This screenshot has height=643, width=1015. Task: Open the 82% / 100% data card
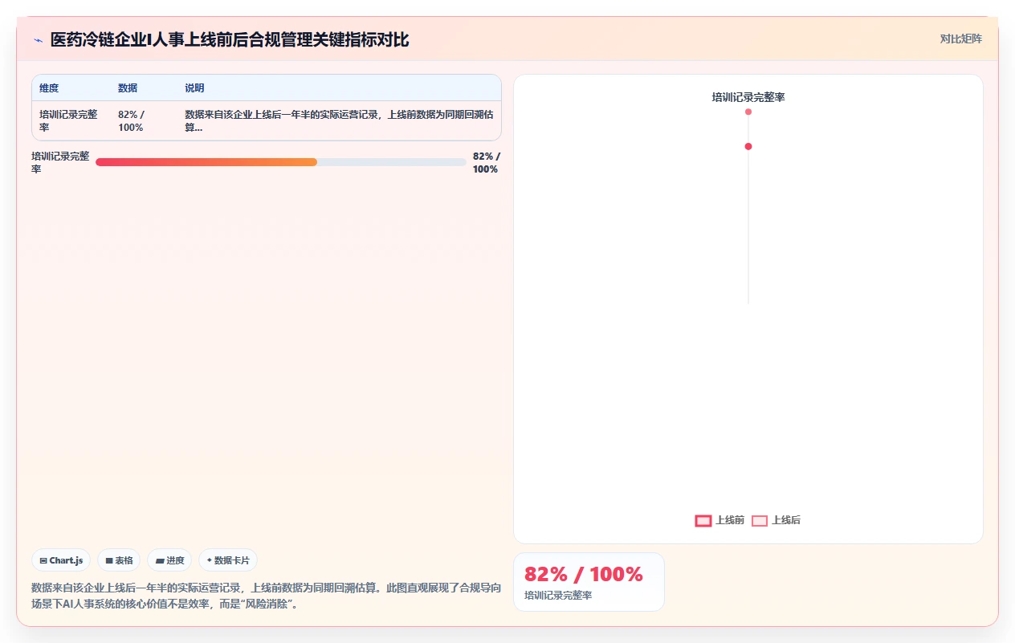tap(589, 582)
